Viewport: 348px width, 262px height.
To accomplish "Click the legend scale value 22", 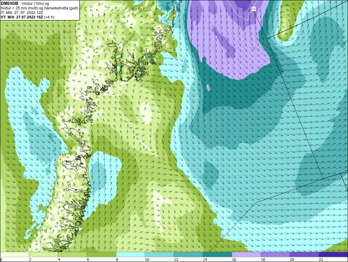I will [321, 260].
